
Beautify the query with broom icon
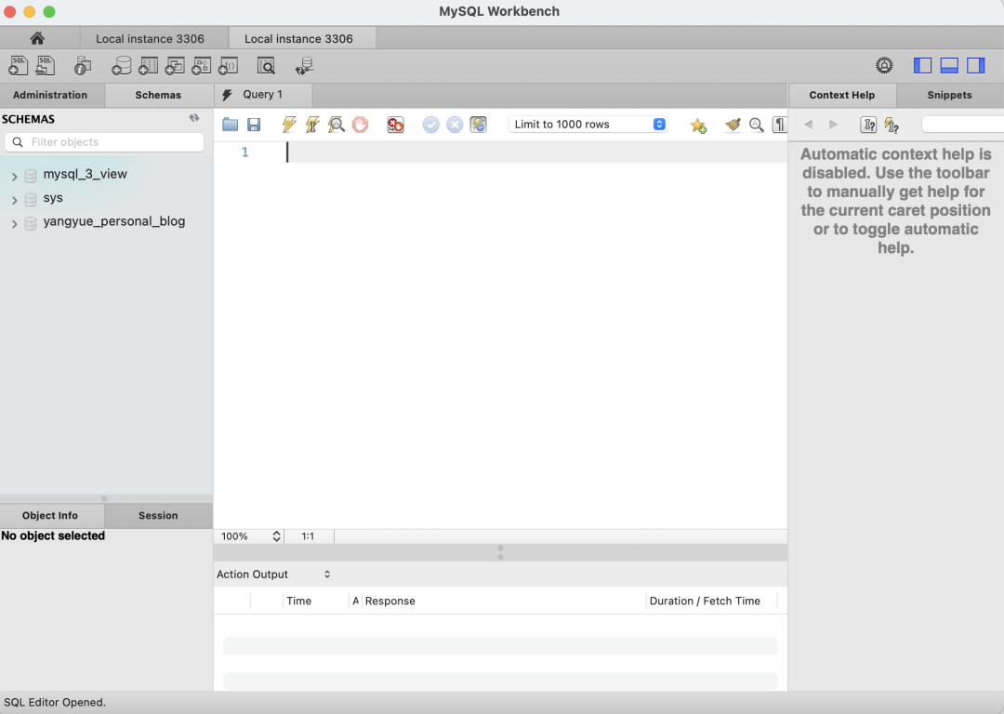click(733, 125)
